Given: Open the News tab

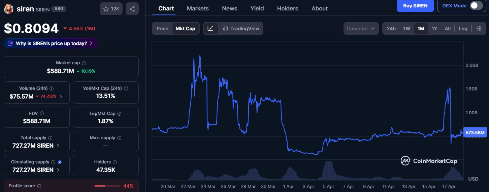Looking at the screenshot, I should point(230,8).
